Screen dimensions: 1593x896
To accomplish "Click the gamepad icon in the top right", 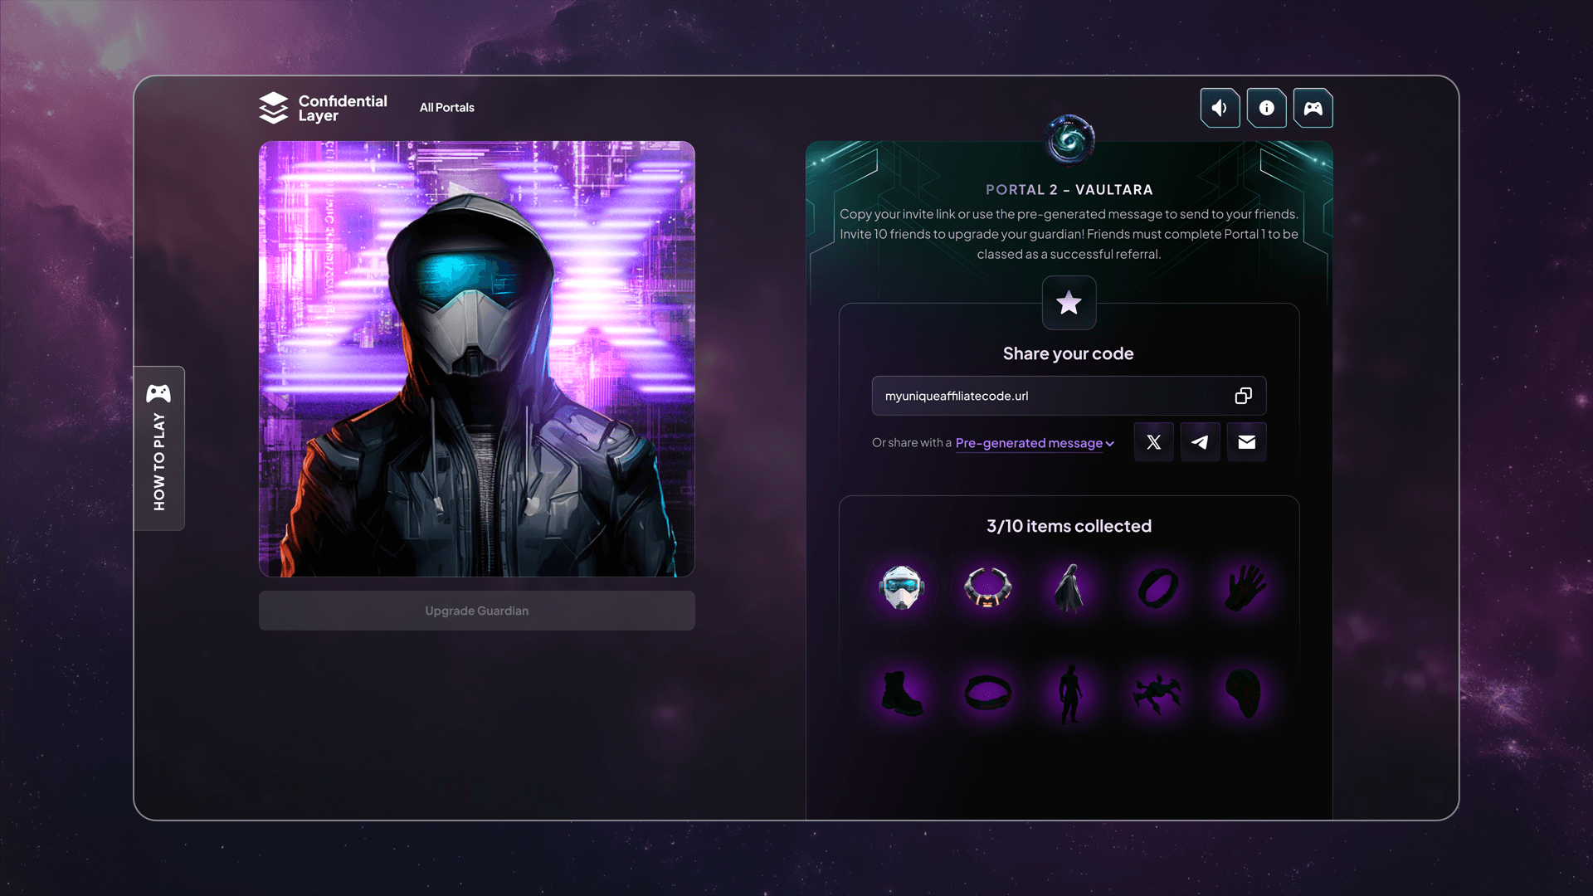I will pos(1313,108).
